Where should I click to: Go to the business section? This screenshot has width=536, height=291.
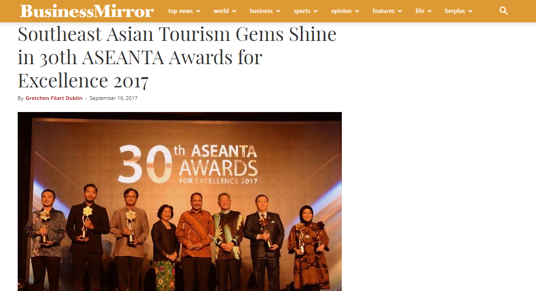coord(261,11)
